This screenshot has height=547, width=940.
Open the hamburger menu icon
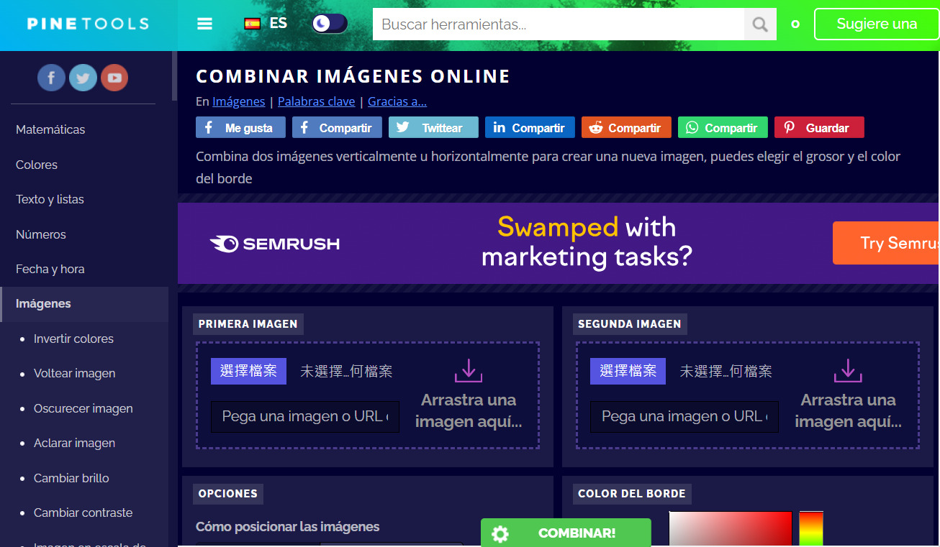pyautogui.click(x=204, y=24)
